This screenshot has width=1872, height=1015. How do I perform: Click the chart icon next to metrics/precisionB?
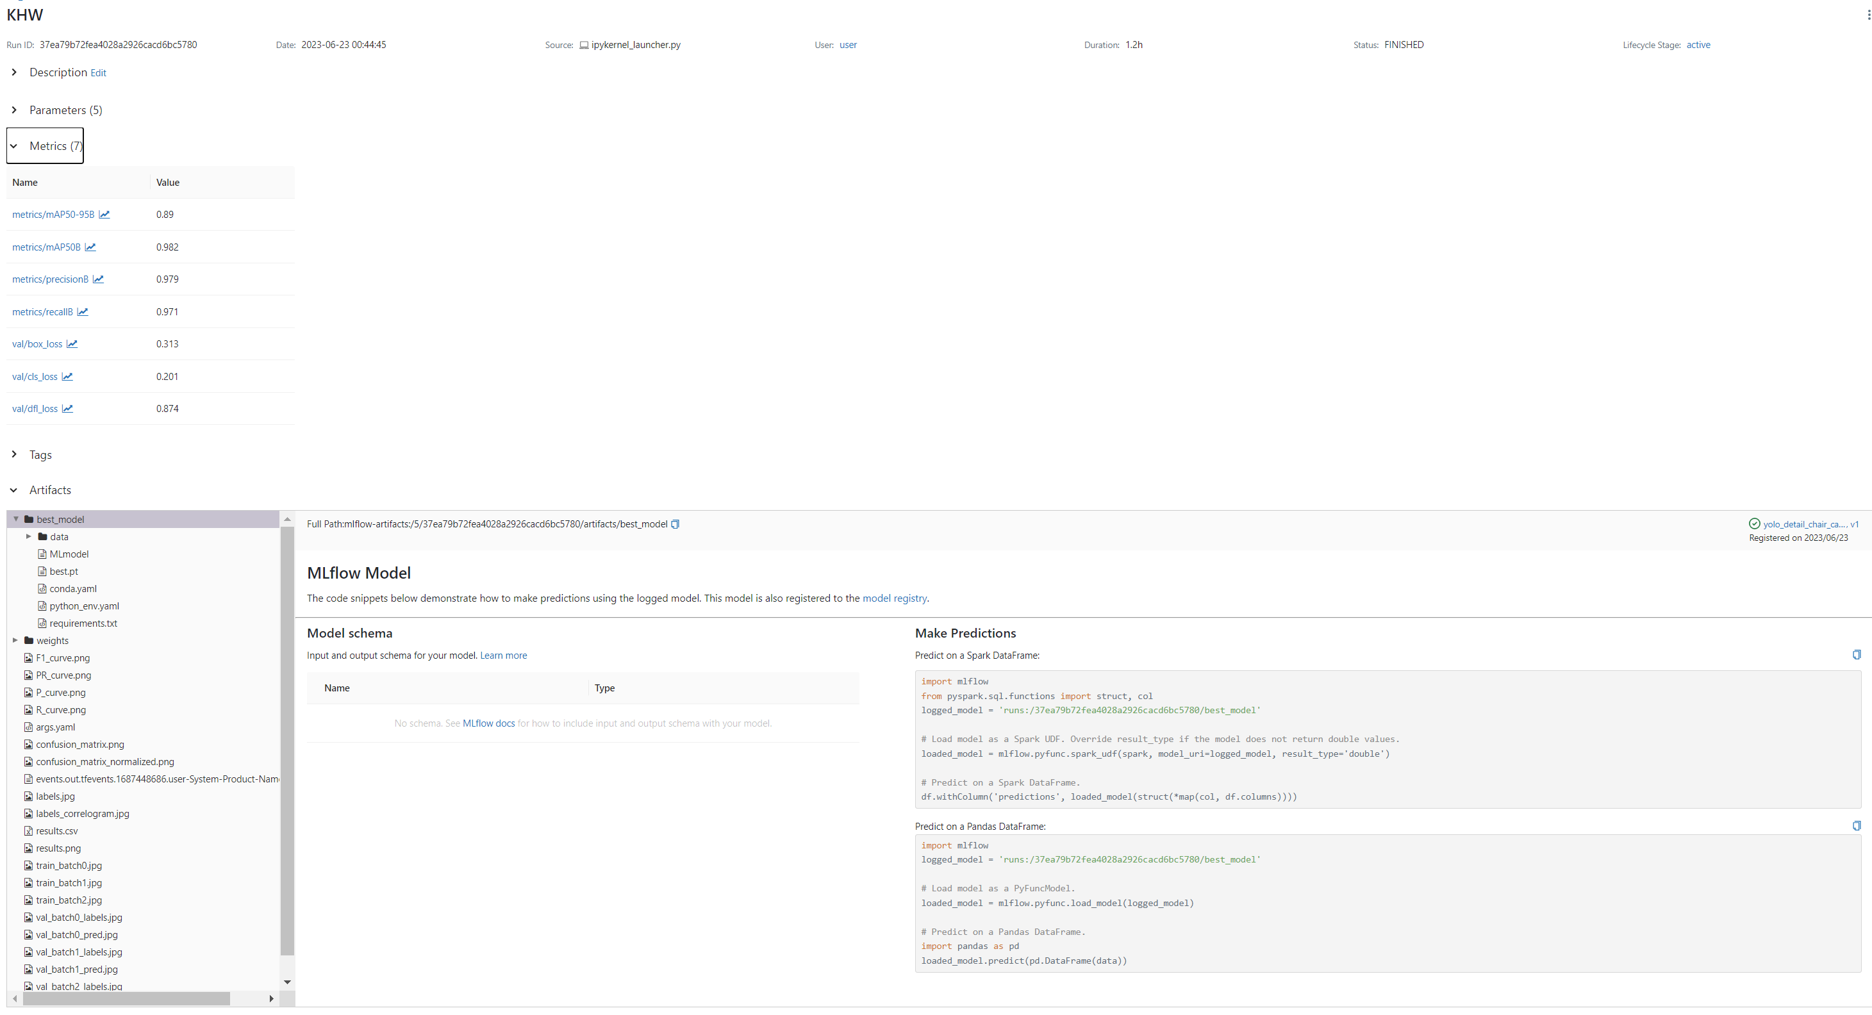click(x=99, y=279)
